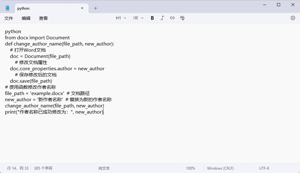Open the 文件 menu
This screenshot has height=173, width=300.
click(x=9, y=18)
